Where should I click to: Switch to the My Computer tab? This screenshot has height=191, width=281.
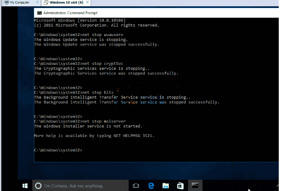pos(20,3)
